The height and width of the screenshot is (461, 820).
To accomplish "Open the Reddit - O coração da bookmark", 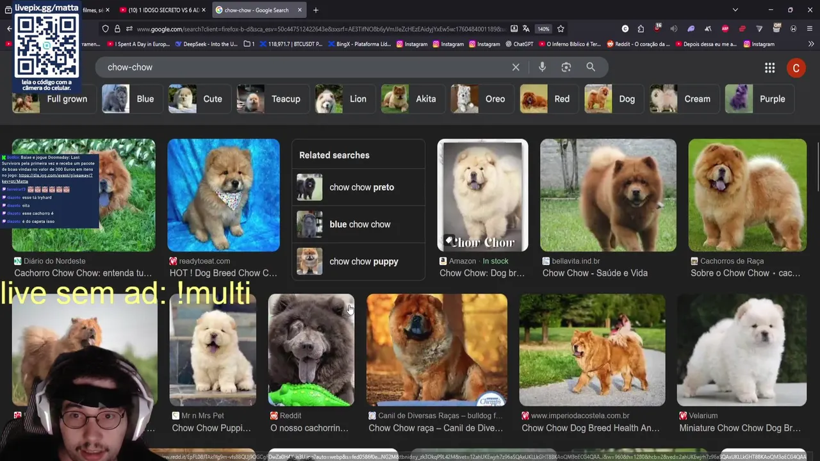I will click(x=637, y=44).
